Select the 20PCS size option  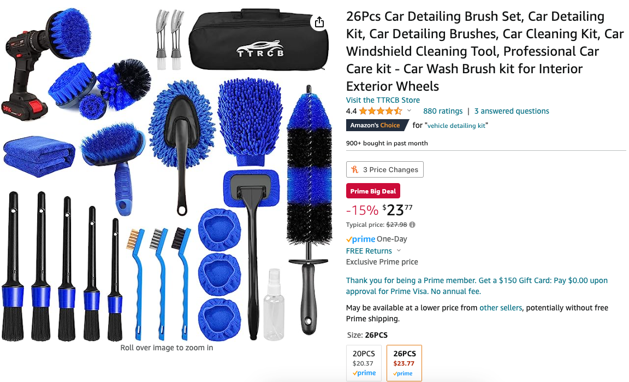pos(364,363)
